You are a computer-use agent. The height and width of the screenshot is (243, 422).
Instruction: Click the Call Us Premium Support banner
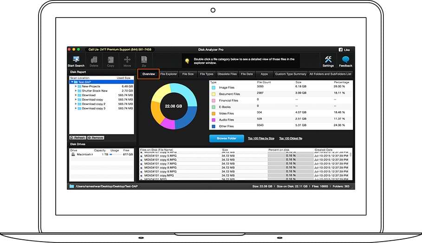120,50
